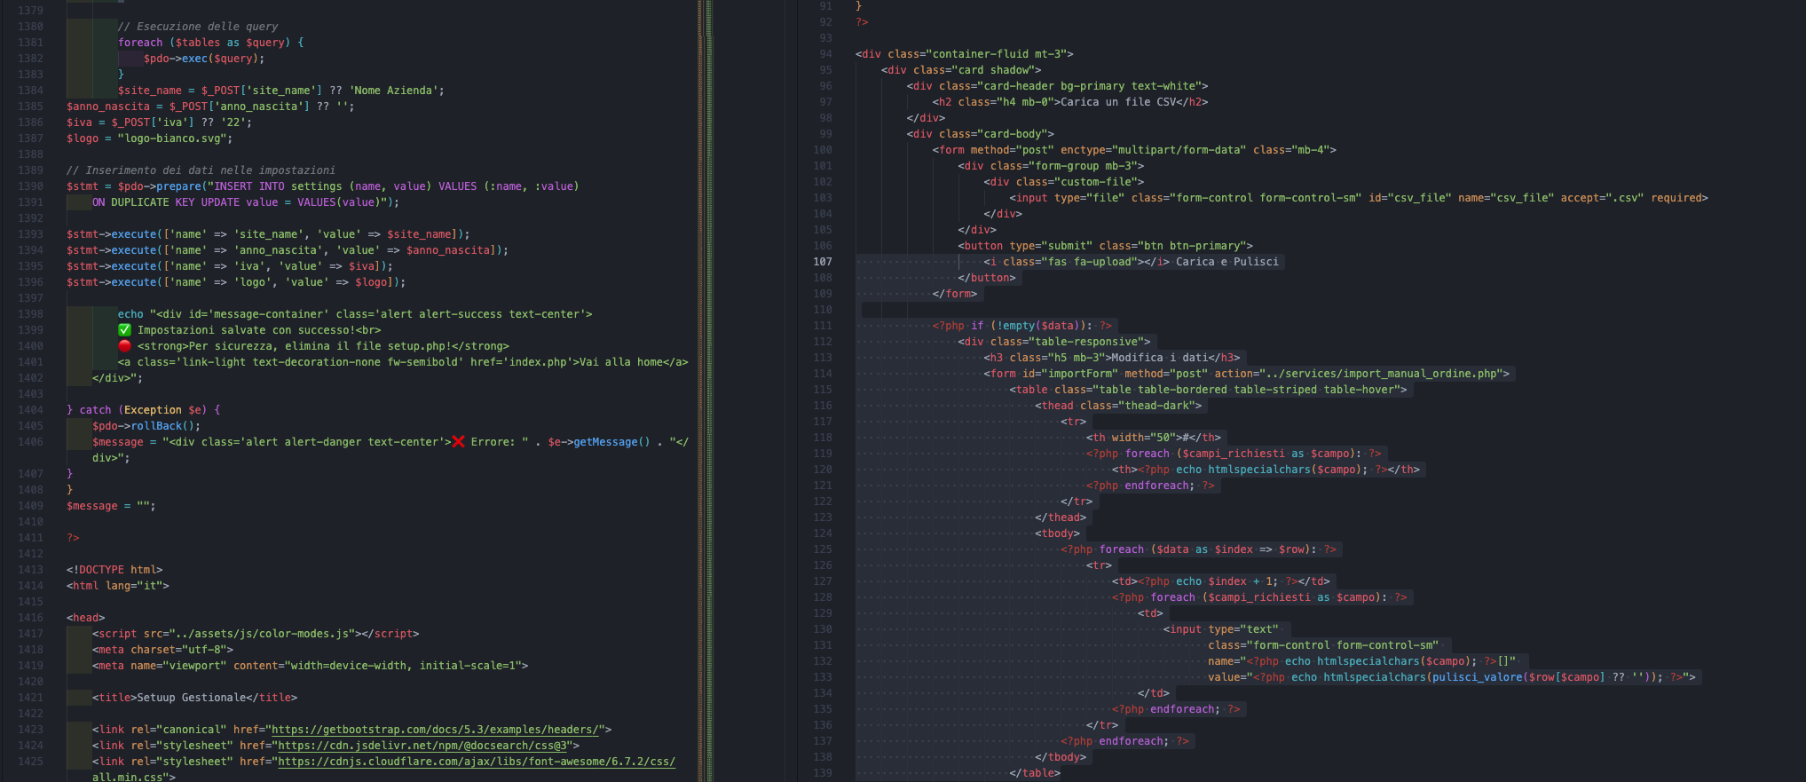
Task: Open the cdn.jsdelivr.net docsearch stylesheet URL
Action: [x=422, y=746]
